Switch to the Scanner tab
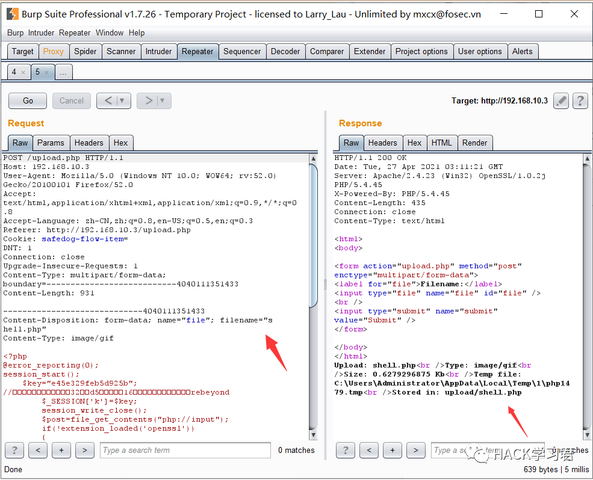The width and height of the screenshot is (593, 480). pyautogui.click(x=121, y=51)
